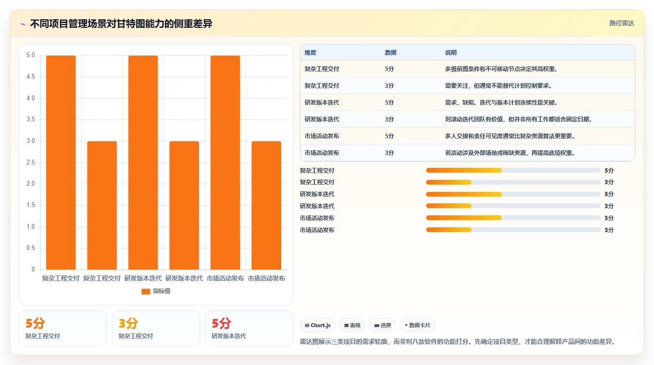The height and width of the screenshot is (365, 654).
Task: Click the footer note starting with 雷达图展示三类项目
Action: coord(458,341)
